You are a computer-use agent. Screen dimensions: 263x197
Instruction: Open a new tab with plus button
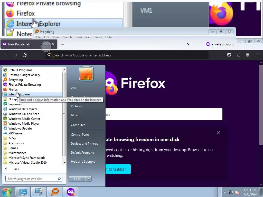pos(63,44)
